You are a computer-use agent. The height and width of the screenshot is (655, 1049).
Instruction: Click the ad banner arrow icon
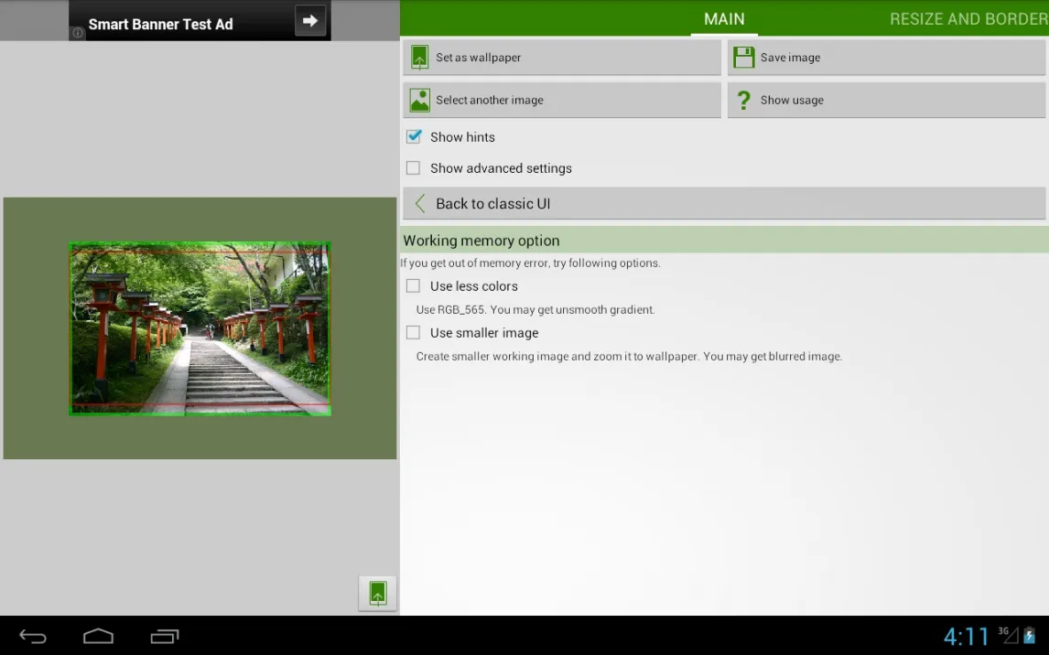click(x=310, y=21)
